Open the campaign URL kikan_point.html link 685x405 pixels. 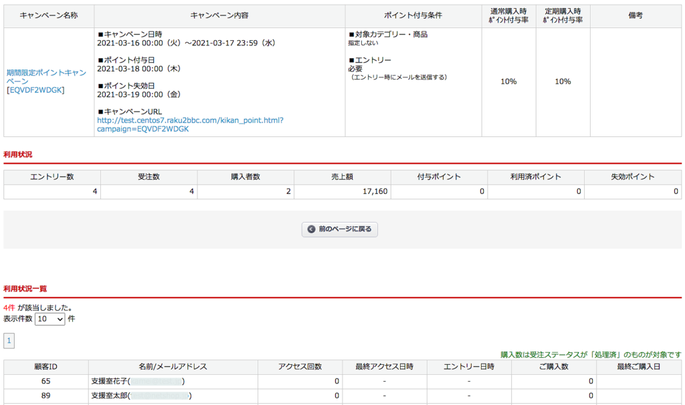pyautogui.click(x=190, y=124)
